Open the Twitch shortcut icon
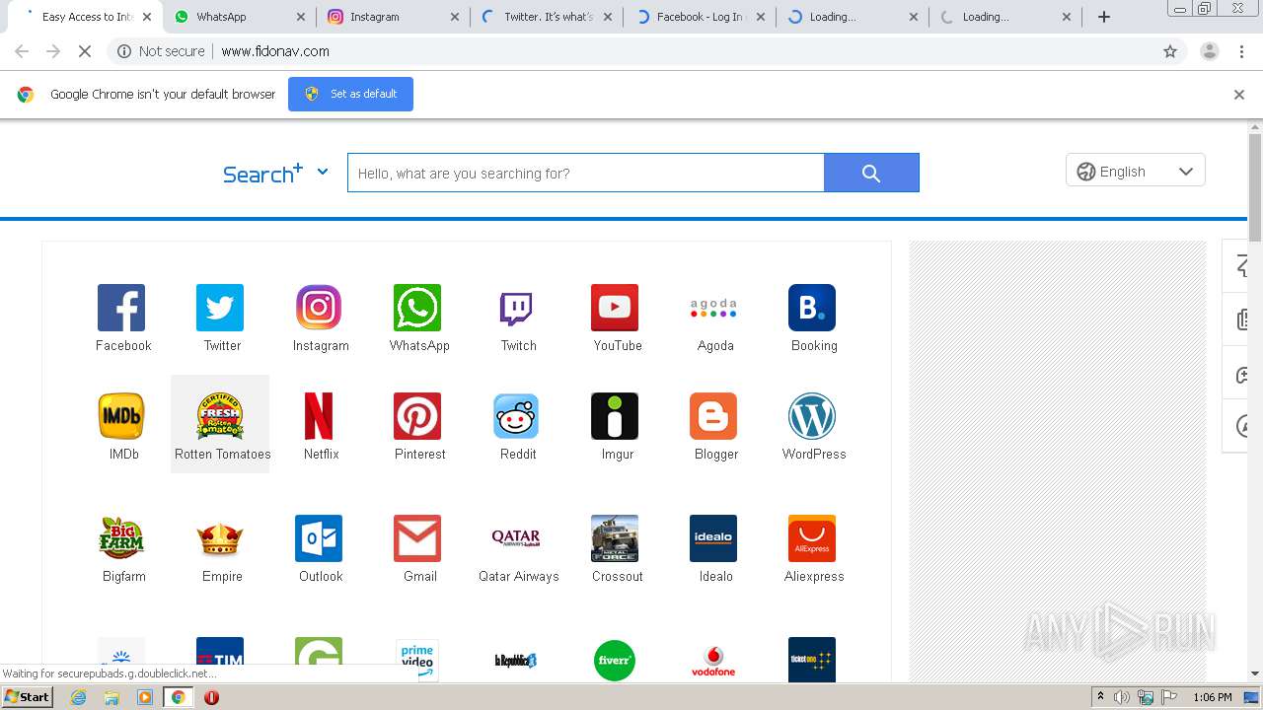1263x710 pixels. 516,308
